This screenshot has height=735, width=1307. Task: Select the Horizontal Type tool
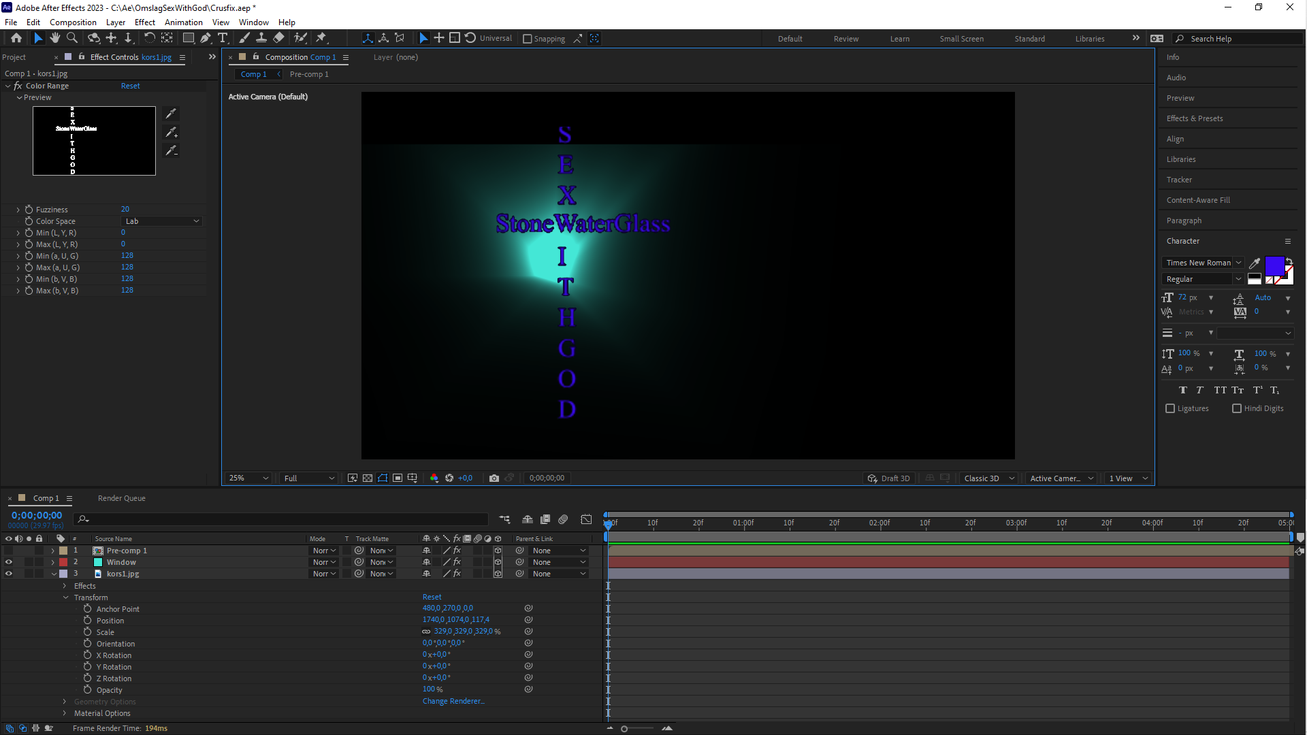[224, 38]
